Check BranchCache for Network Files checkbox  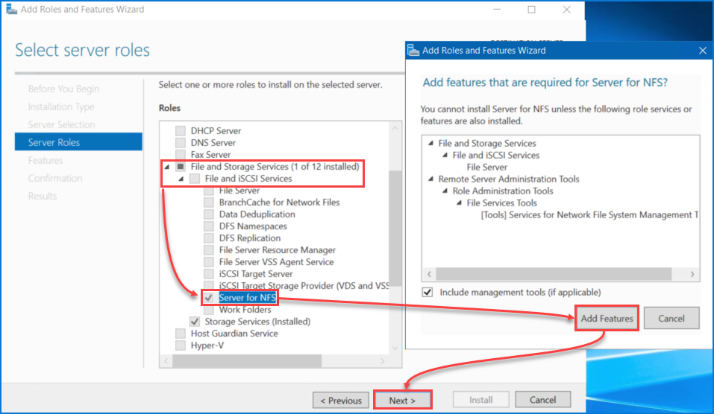[x=209, y=203]
